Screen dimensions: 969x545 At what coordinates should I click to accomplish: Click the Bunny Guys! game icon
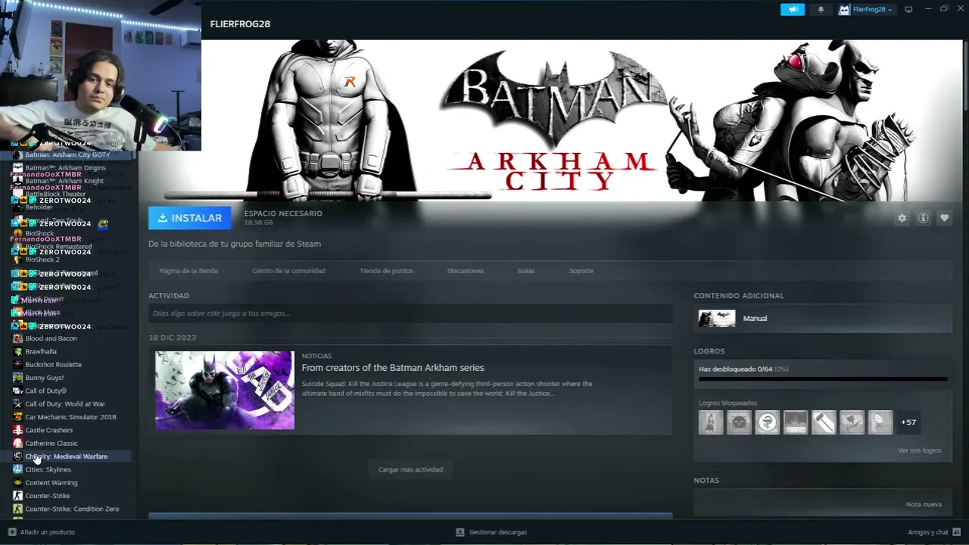point(17,378)
